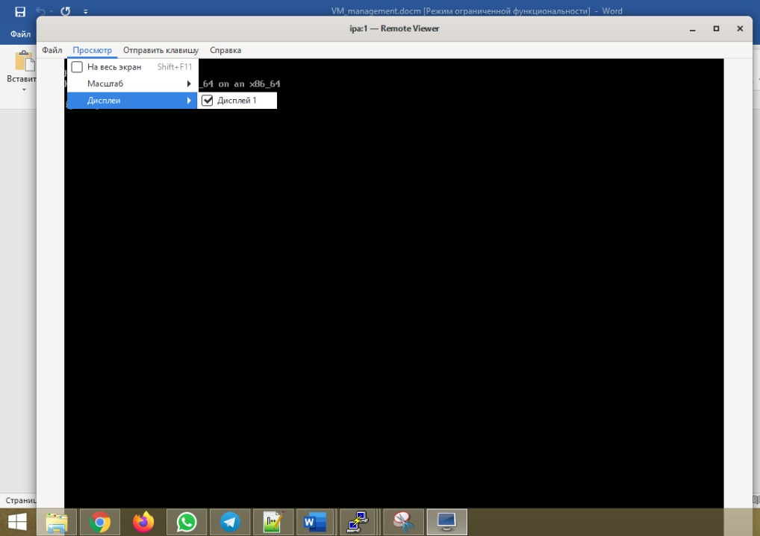This screenshot has height=536, width=760.
Task: Open the 'Справка' menu
Action: point(225,50)
